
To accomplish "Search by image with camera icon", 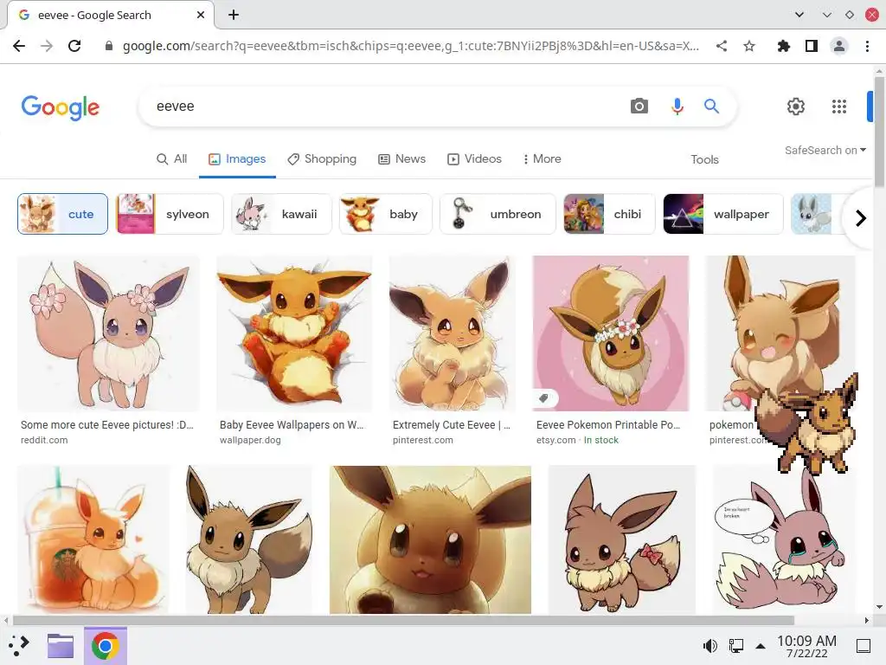I will pos(639,107).
